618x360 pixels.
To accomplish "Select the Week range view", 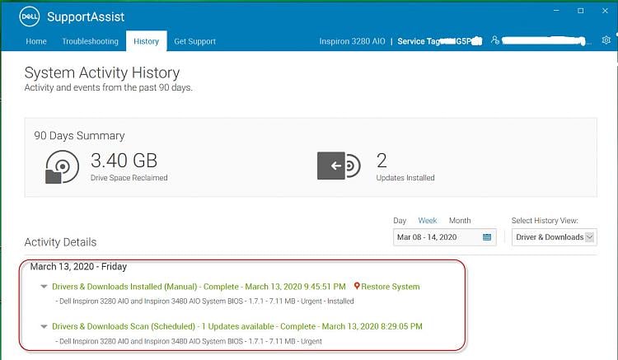I will pos(427,220).
